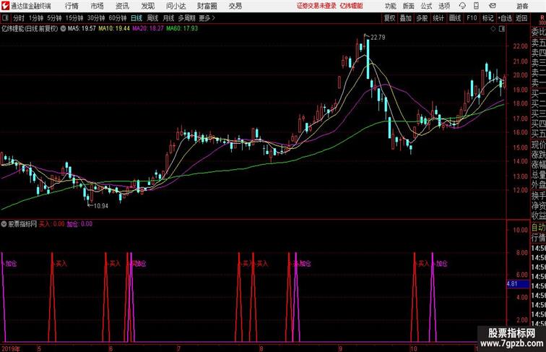Click the 复权 button
This screenshot has height=352, width=546.
tap(389, 18)
